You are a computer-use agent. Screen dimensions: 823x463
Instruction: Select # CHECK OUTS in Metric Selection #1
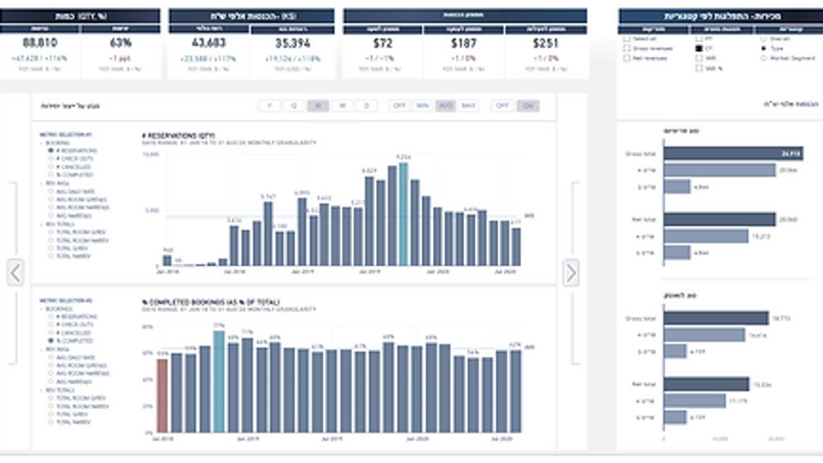tap(51, 159)
